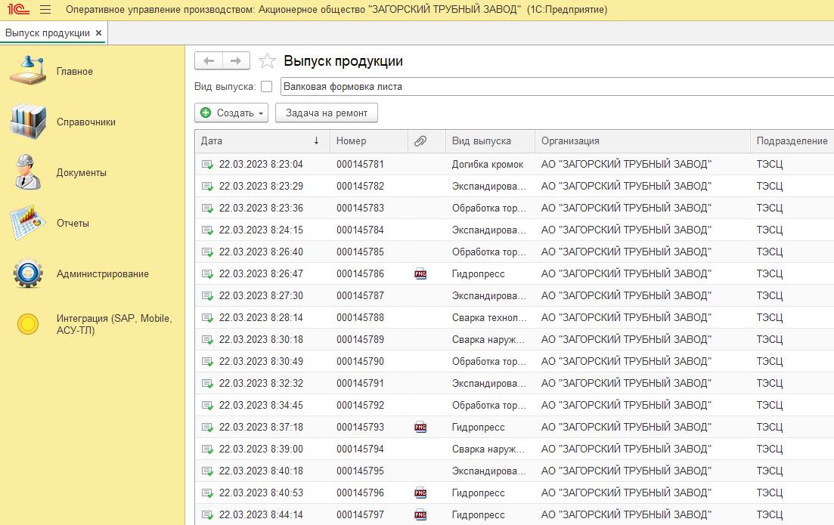The image size is (834, 525).
Task: Click the attachment paperclip column header
Action: tap(420, 141)
